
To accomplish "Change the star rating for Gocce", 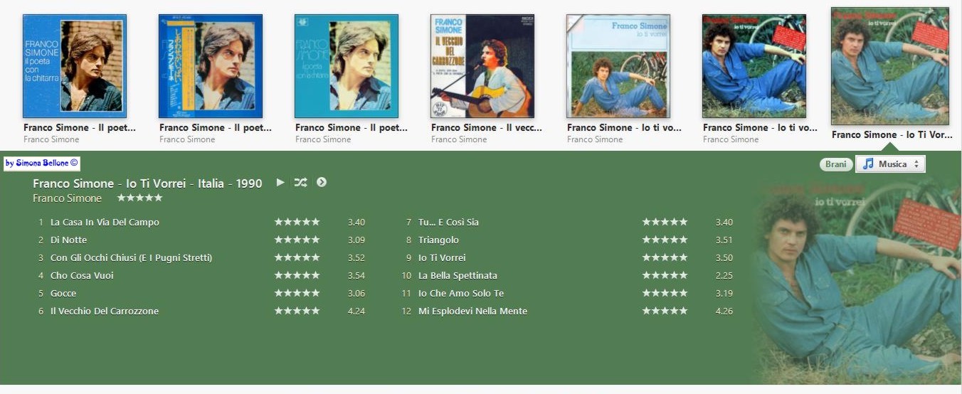I will coord(297,293).
